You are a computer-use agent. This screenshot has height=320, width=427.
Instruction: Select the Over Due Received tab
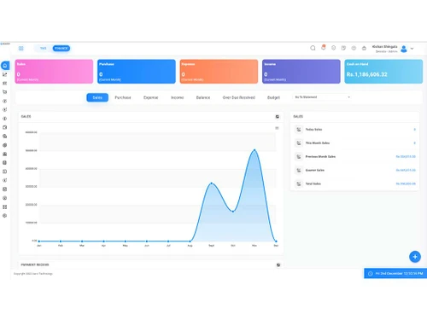coord(239,97)
